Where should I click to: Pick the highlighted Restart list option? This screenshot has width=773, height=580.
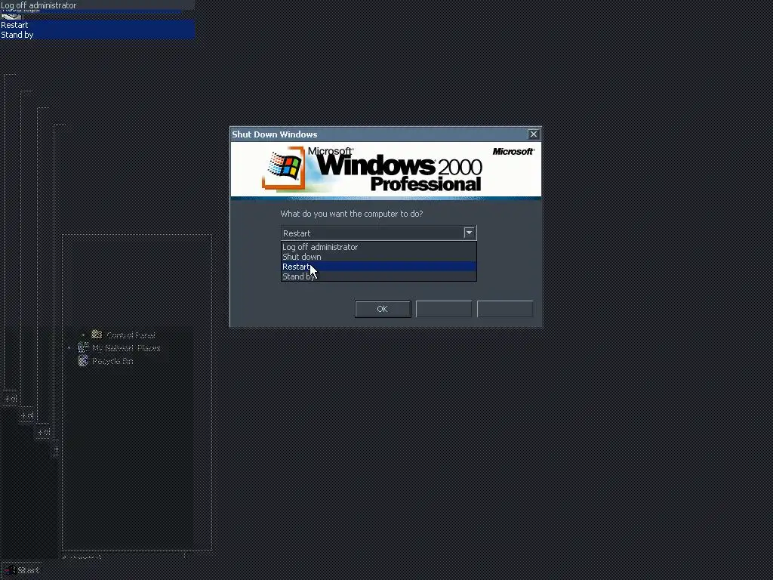tap(379, 267)
